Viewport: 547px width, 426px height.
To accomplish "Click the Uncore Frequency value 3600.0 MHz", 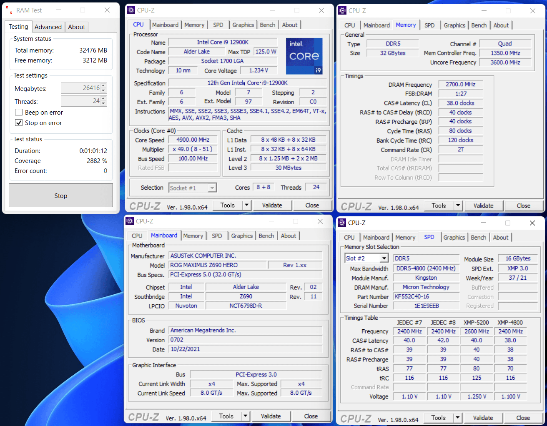I will 505,62.
